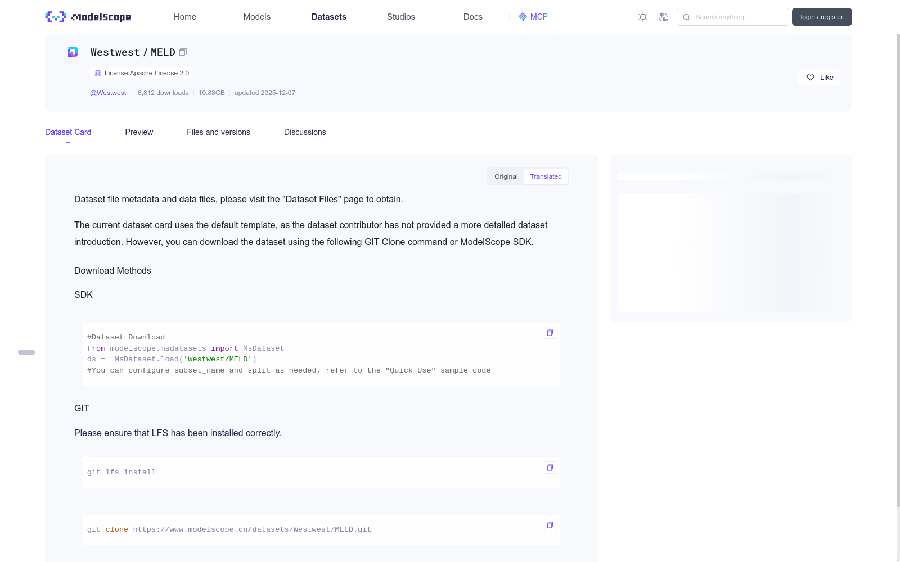Click the Download Methods heading
900x562 pixels.
[x=112, y=270]
